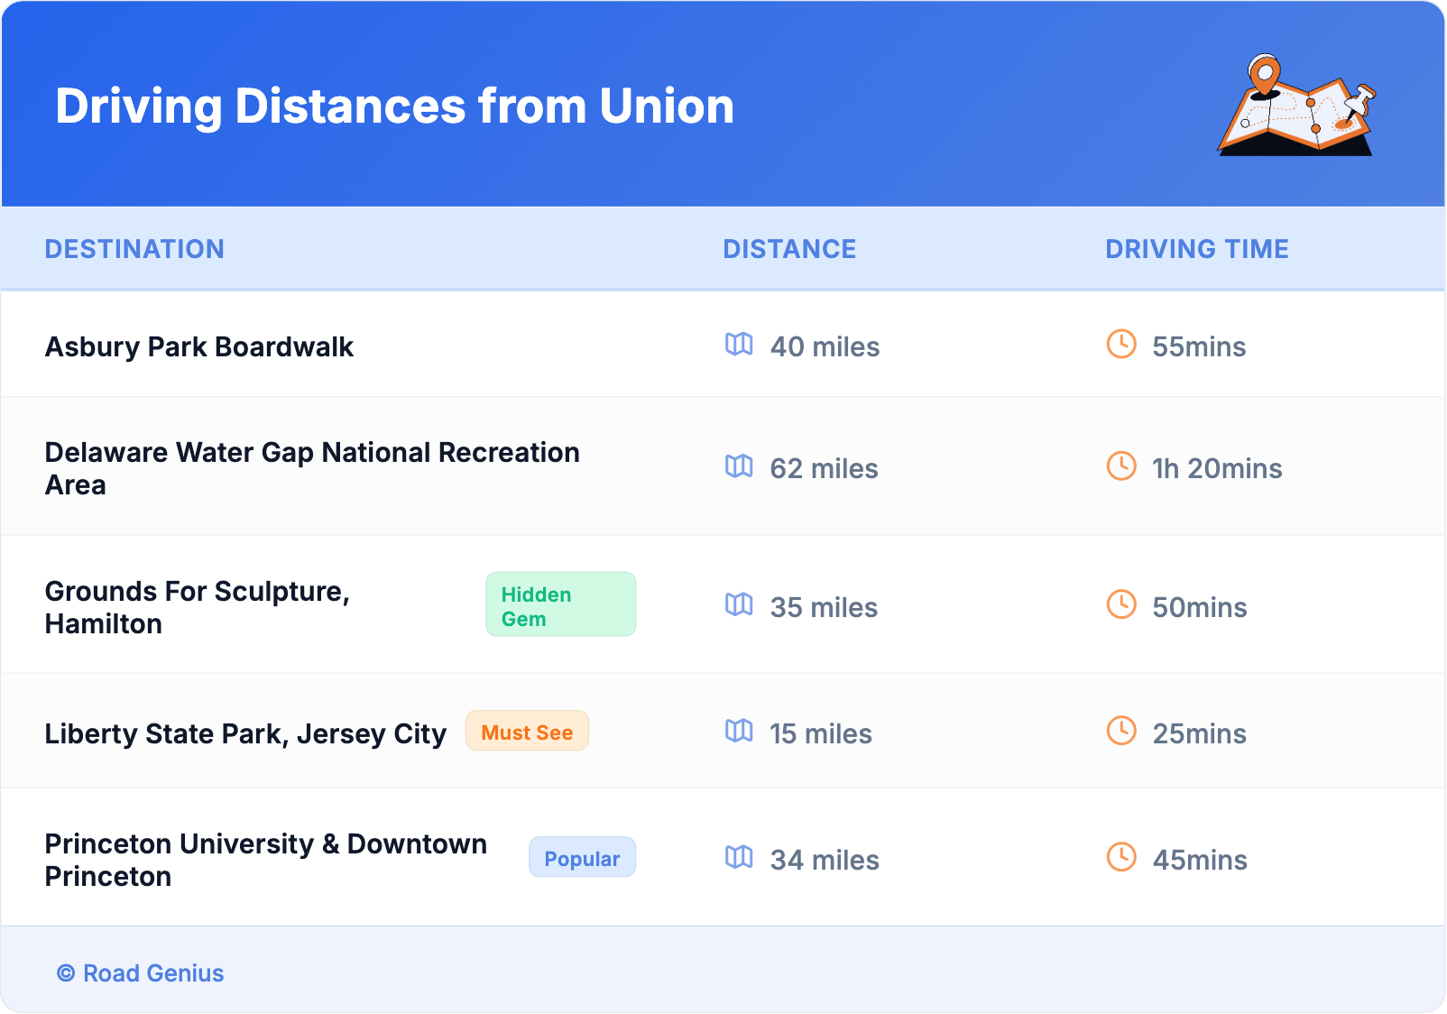Viewport: 1447px width, 1014px height.
Task: Click the map icon beside 40 miles
Action: point(739,345)
